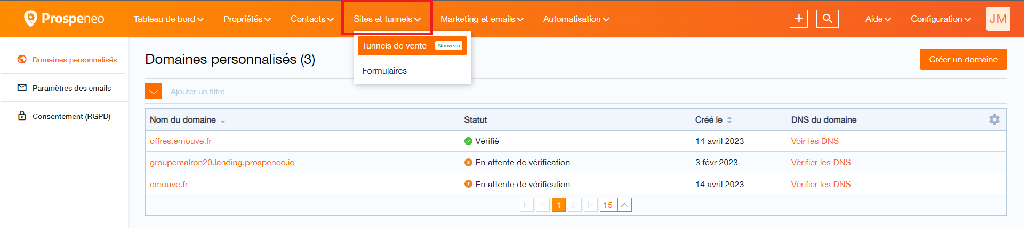Click Vérifier les DNS for emouve.fr
The image size is (1027, 232).
pyautogui.click(x=821, y=185)
